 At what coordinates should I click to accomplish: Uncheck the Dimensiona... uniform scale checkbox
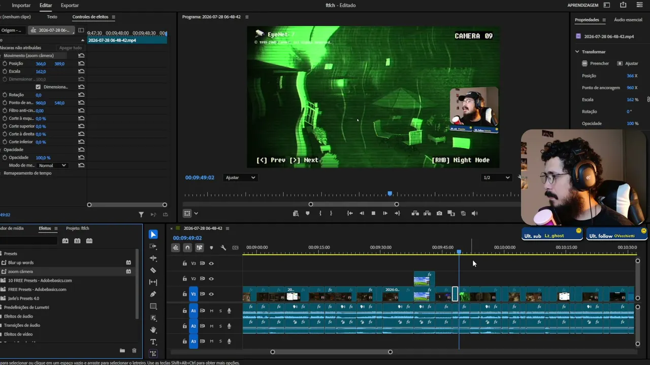pos(38,87)
